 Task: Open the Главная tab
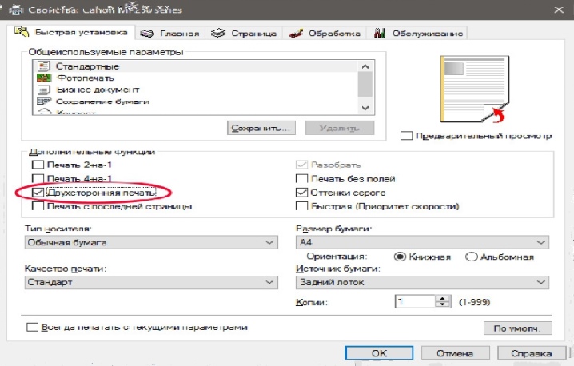169,33
